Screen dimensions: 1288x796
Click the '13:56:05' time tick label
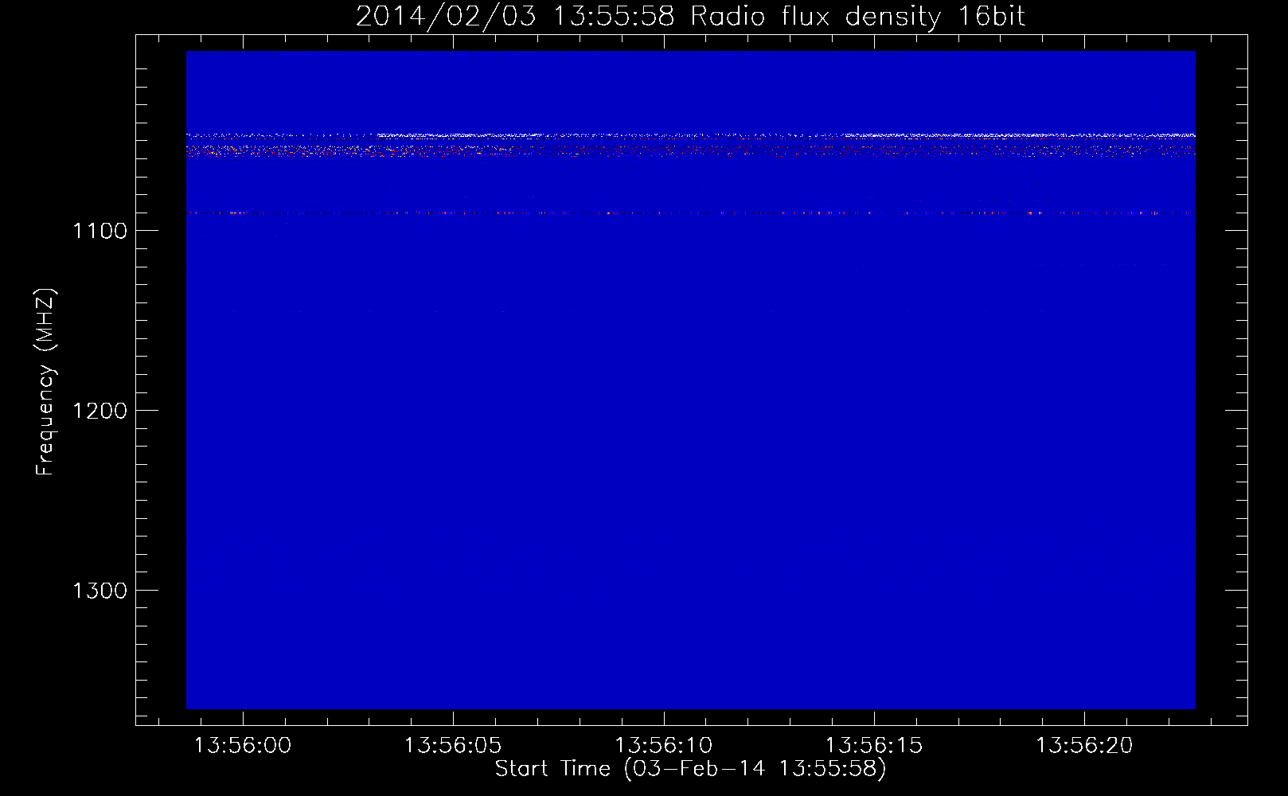click(x=453, y=746)
